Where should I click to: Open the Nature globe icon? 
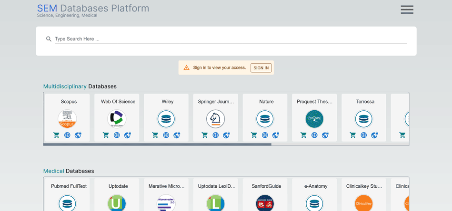point(265,135)
